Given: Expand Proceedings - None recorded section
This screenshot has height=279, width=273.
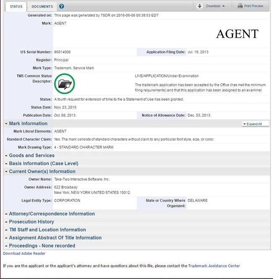Looking at the screenshot, I should click(x=42, y=246).
